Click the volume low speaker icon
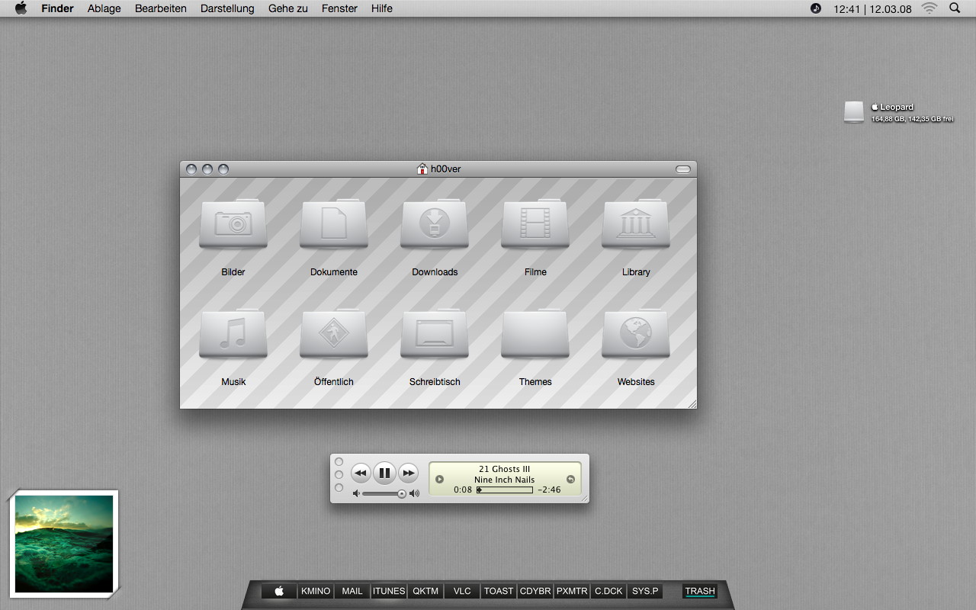 tap(356, 494)
